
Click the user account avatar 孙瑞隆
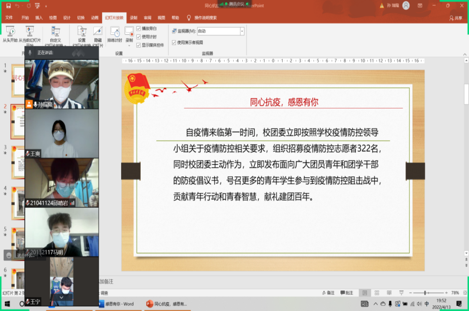pyautogui.click(x=406, y=5)
